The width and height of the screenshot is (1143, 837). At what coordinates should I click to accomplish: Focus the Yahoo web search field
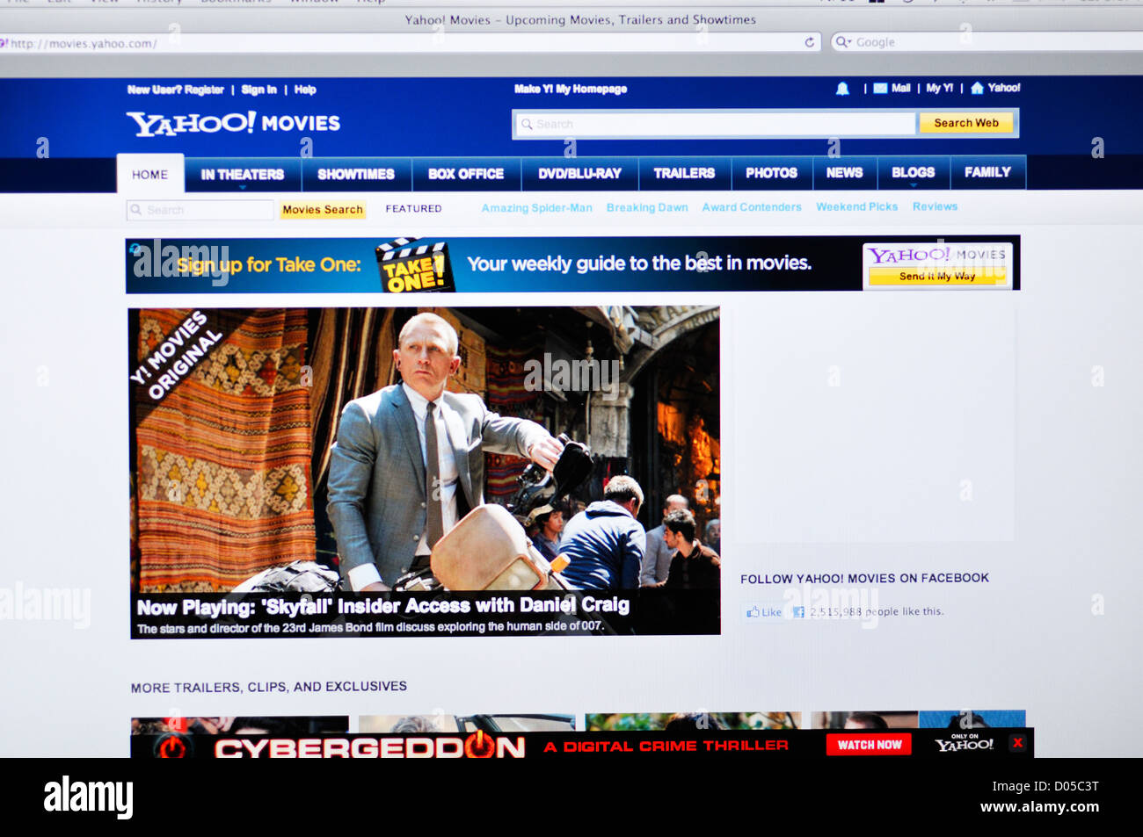(714, 124)
